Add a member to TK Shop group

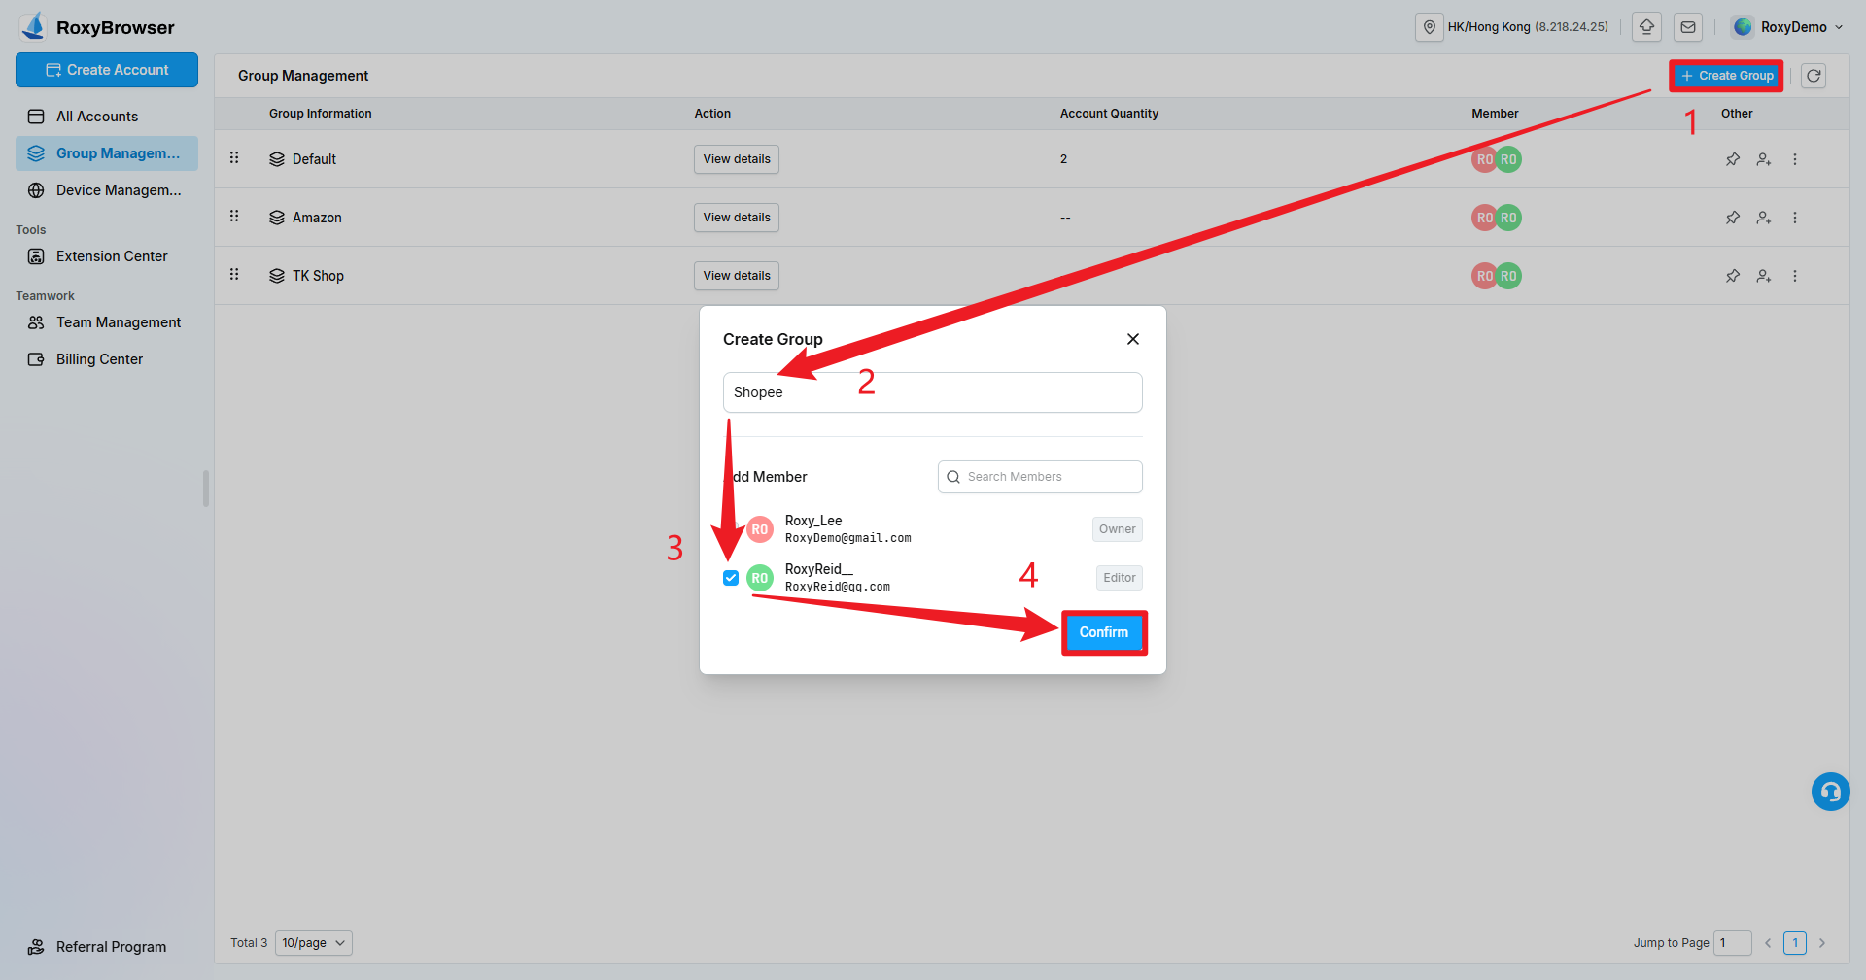(x=1764, y=276)
